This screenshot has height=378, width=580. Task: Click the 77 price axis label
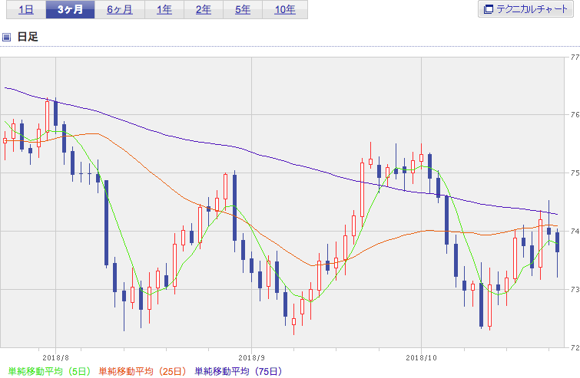click(575, 58)
